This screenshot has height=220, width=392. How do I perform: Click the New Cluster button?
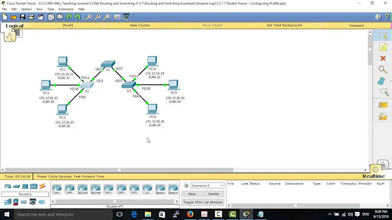(140, 25)
